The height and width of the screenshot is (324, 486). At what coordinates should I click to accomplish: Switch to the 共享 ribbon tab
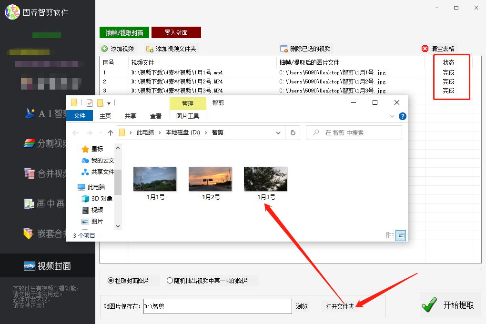(131, 116)
